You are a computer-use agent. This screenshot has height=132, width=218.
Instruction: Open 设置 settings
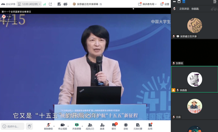[x=165, y=4]
